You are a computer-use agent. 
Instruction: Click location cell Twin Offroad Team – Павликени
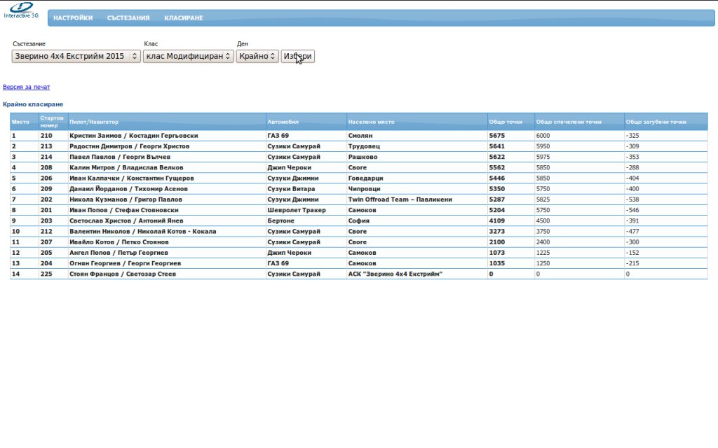click(x=400, y=199)
